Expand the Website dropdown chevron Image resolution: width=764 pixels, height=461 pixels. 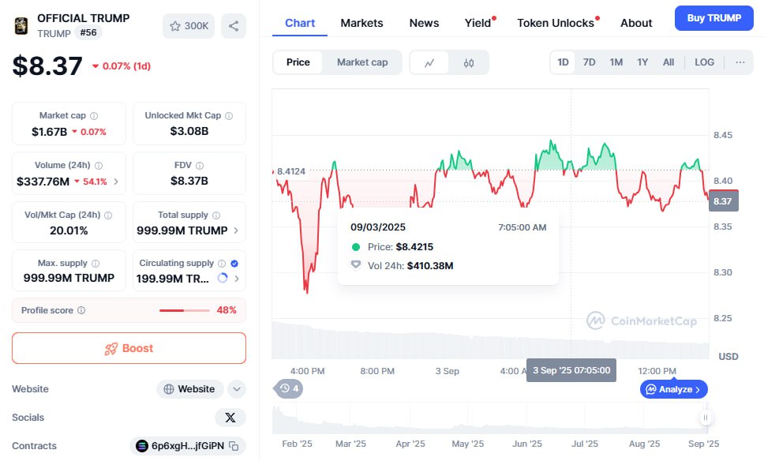pyautogui.click(x=236, y=389)
